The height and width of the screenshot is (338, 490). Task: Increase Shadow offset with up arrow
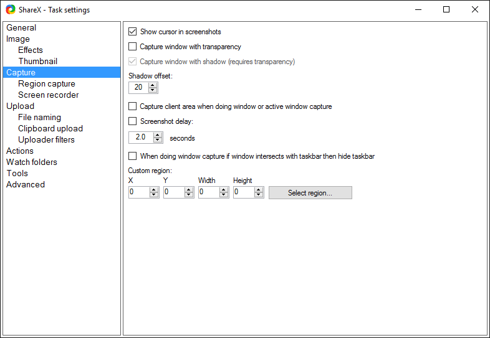(153, 85)
